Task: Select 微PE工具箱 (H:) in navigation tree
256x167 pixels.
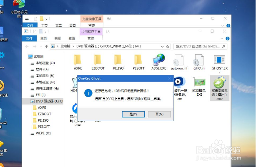Action: point(47,88)
